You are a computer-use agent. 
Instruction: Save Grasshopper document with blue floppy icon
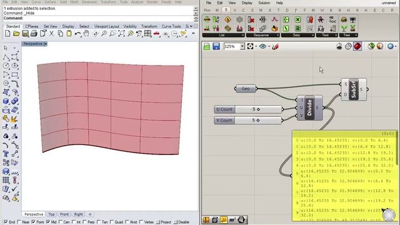(x=216, y=46)
